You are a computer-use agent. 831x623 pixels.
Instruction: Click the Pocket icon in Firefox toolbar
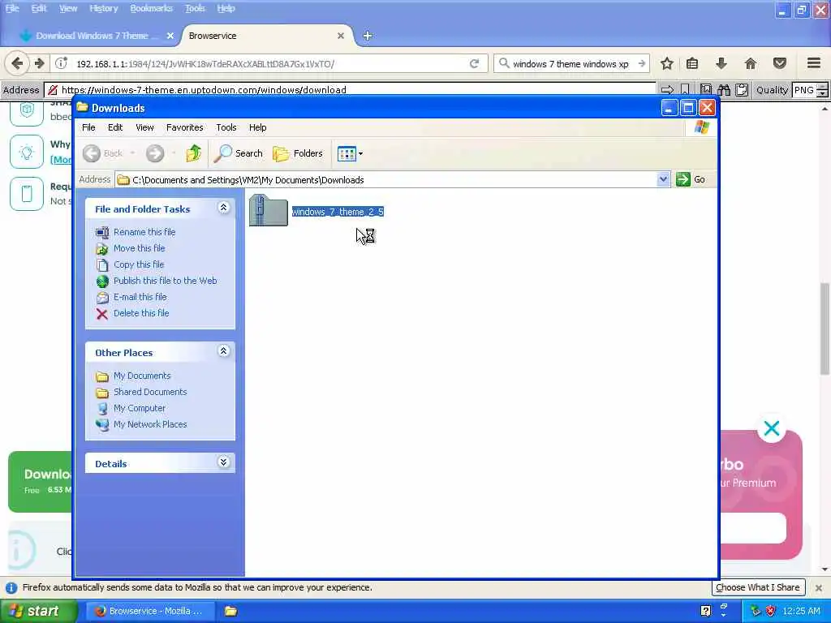tap(779, 63)
